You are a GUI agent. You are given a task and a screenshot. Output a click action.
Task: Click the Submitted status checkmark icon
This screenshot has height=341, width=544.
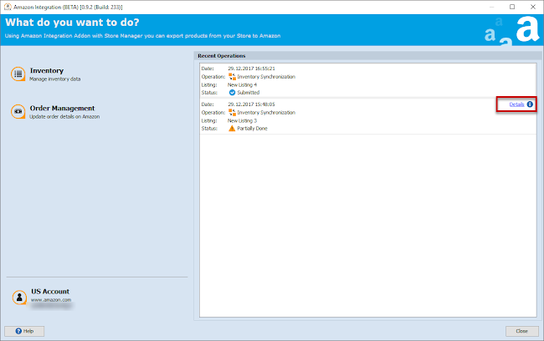232,93
